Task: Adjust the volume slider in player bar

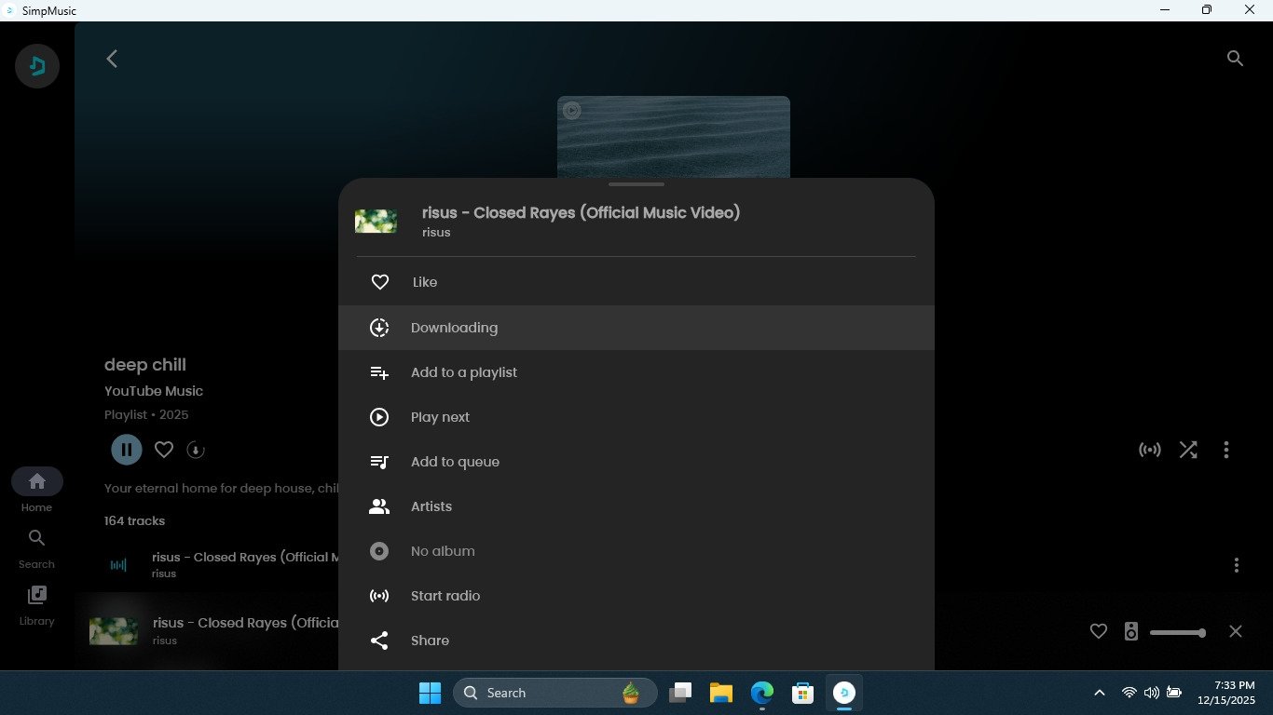Action: (x=1177, y=633)
